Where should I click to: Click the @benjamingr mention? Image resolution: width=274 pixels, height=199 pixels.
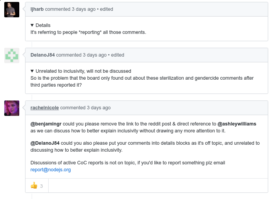46,124
